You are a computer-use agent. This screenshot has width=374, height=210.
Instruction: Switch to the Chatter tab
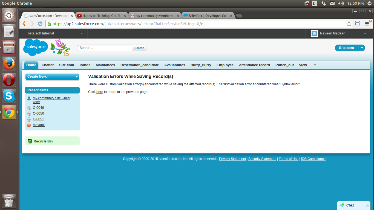click(x=48, y=65)
